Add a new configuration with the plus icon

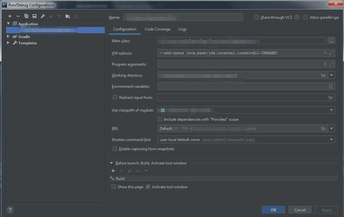click(10, 16)
